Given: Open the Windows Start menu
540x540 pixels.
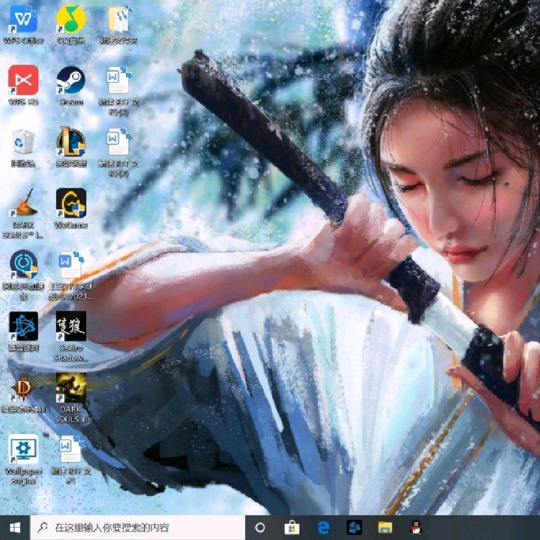Looking at the screenshot, I should tap(15, 528).
